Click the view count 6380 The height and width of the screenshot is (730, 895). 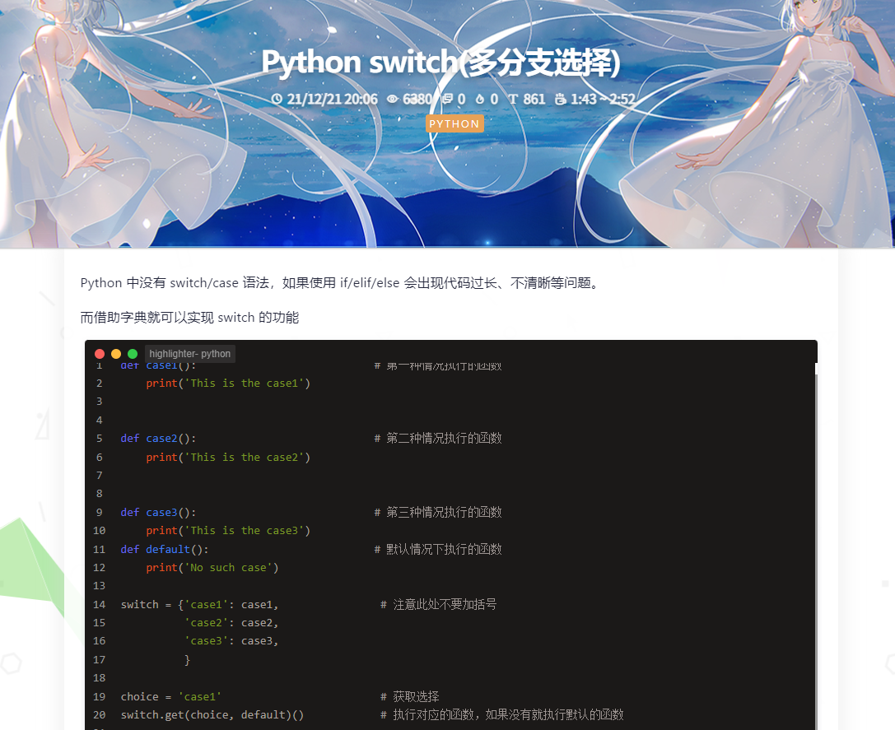[417, 99]
